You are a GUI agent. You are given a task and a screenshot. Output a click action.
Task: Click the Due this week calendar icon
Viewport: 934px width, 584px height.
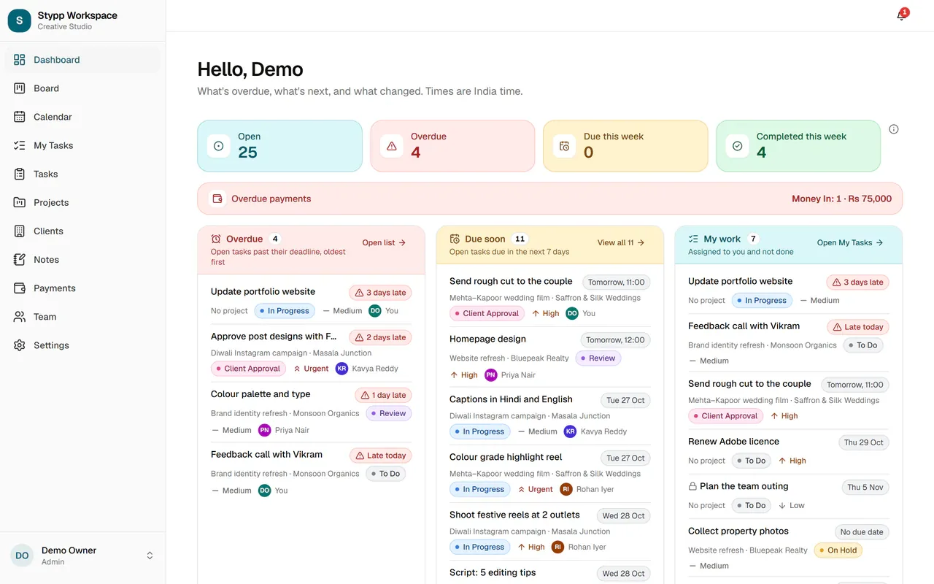click(564, 146)
